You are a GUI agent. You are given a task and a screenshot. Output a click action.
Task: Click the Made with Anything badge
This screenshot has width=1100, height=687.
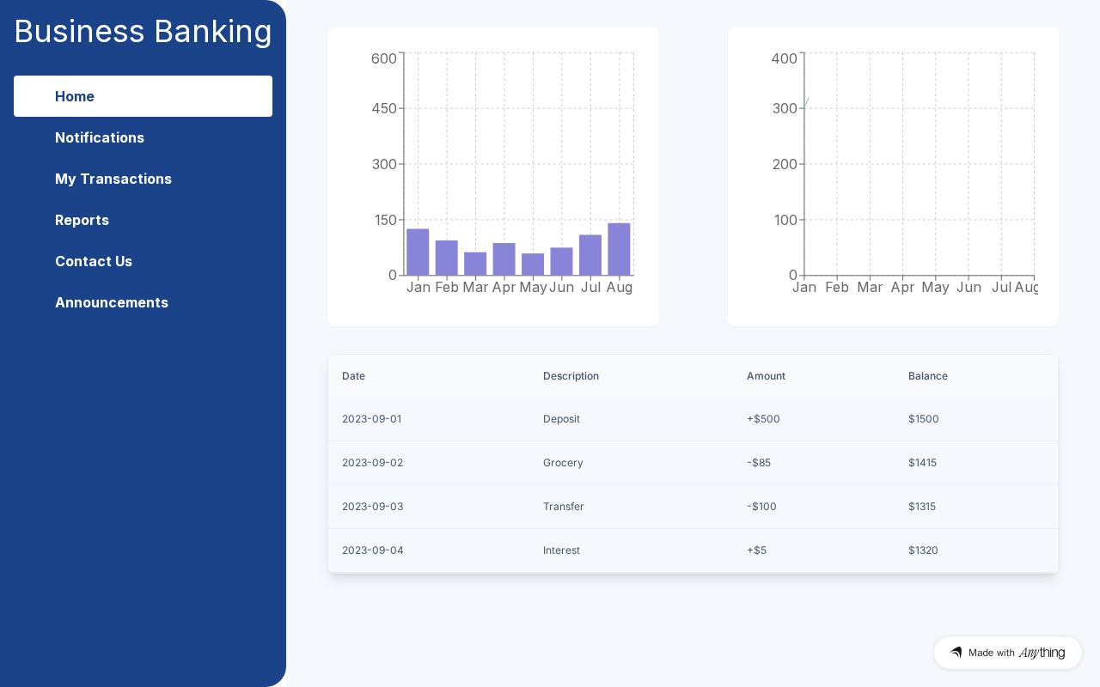[x=1007, y=653]
